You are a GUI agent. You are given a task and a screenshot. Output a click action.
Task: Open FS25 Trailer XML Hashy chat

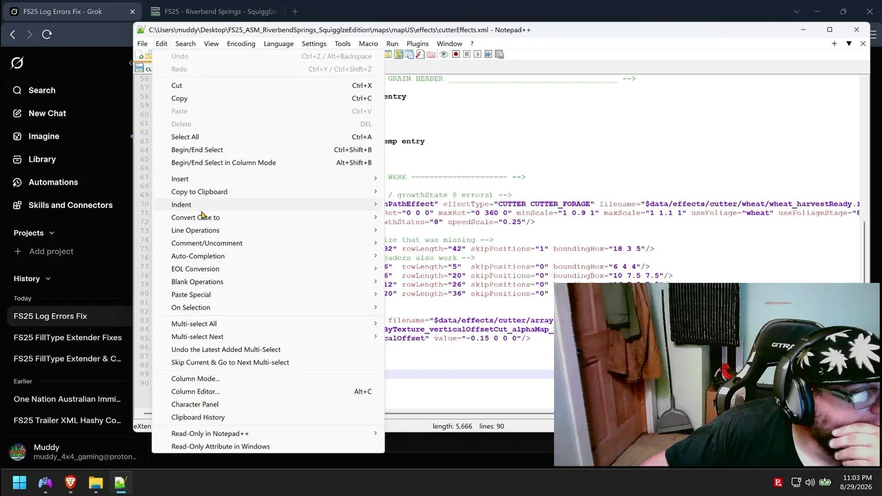tap(66, 420)
